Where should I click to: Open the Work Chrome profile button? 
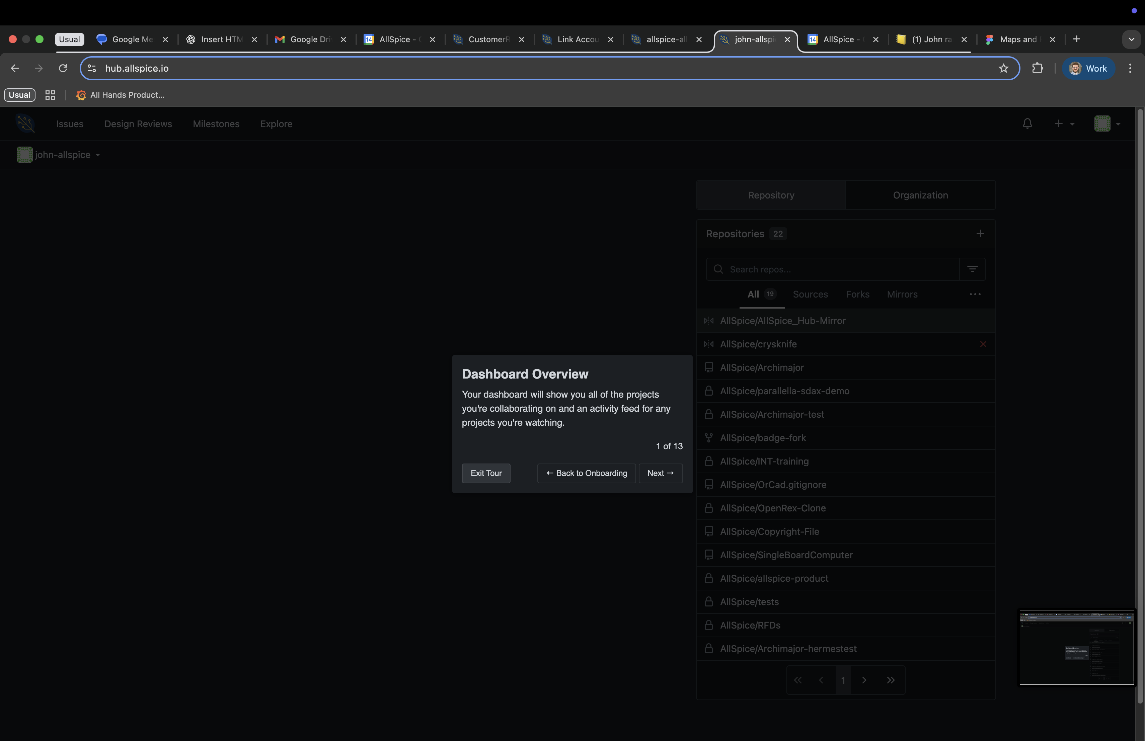1088,68
